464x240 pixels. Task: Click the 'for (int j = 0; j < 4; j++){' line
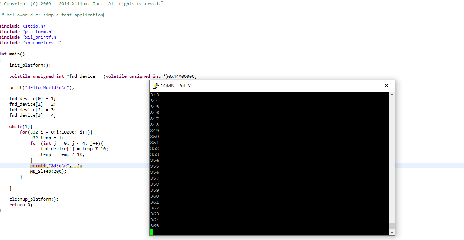click(x=67, y=143)
